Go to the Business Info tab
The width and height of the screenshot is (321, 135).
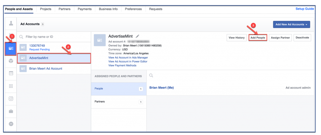108,9
